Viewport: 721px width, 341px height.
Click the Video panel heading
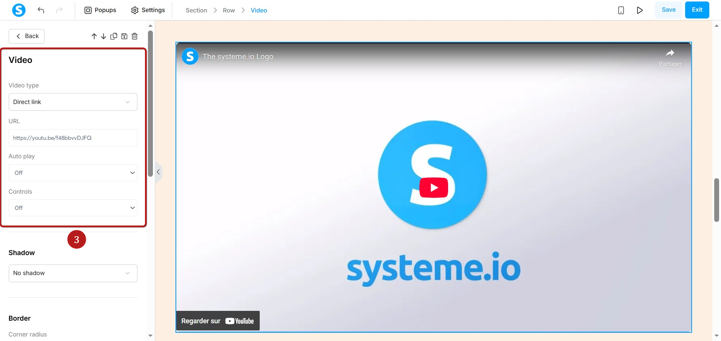point(20,60)
